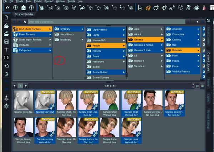Open the Visibility Presets folder
Viewport: 214px width, 152px height.
coord(183,72)
